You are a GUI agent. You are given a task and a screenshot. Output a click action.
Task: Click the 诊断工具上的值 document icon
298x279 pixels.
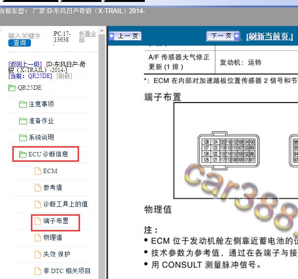(x=38, y=204)
